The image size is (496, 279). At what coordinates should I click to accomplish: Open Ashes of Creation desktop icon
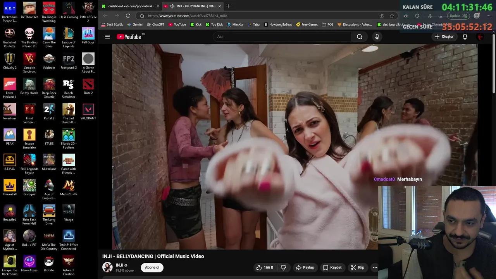69,265
